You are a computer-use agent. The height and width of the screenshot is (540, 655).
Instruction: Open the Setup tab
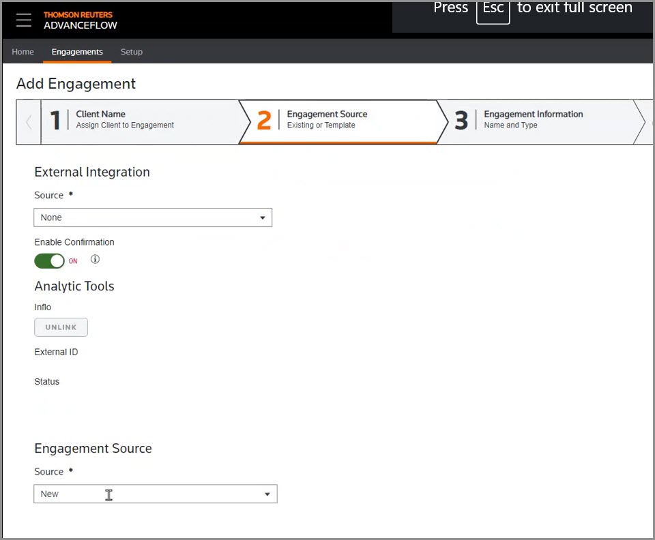point(131,51)
